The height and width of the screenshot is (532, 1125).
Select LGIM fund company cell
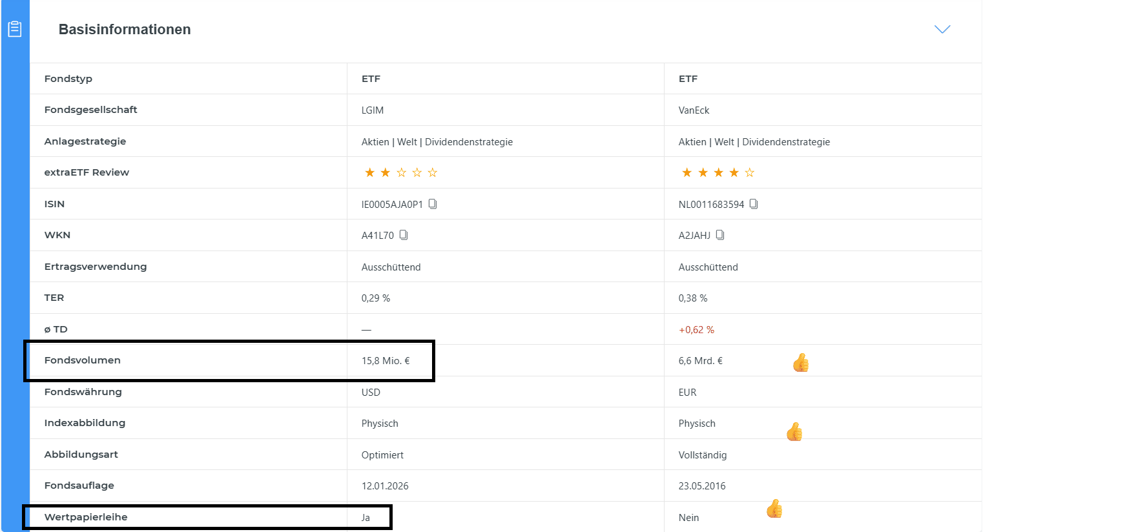[373, 110]
